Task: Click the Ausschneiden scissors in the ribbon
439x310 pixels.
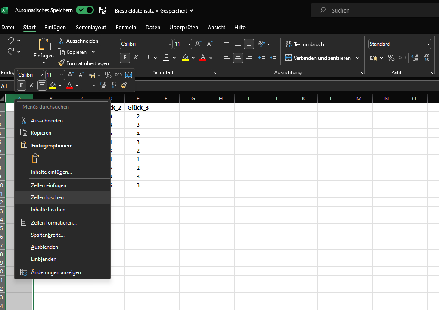Action: point(62,41)
